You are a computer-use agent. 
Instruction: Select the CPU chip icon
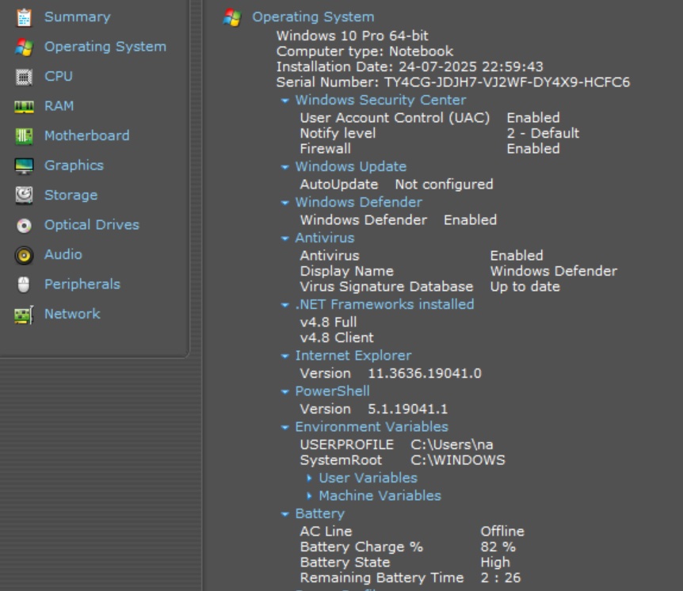(x=24, y=77)
